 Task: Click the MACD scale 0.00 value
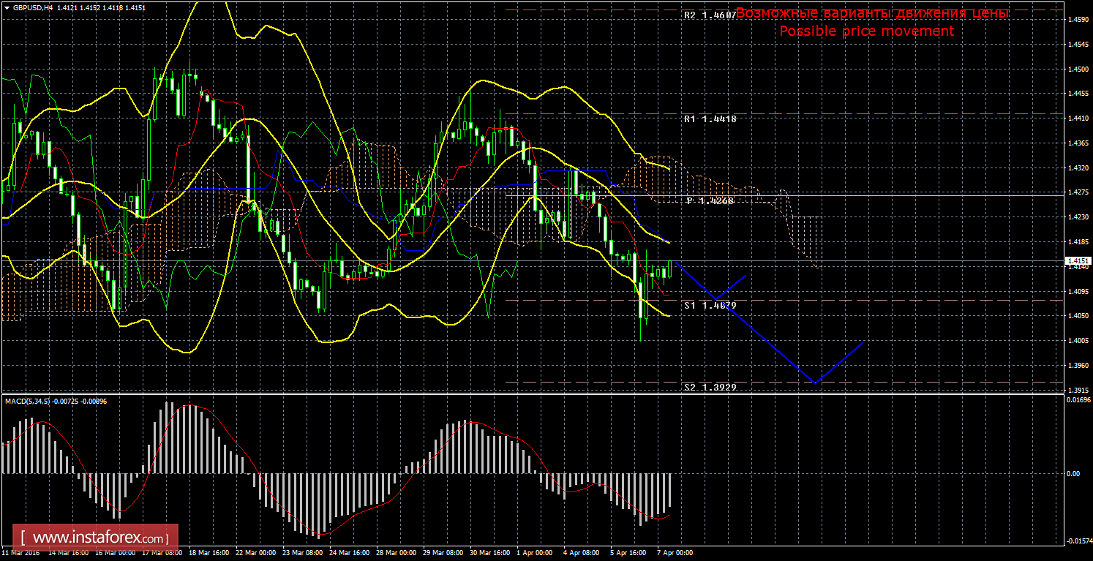(1073, 473)
